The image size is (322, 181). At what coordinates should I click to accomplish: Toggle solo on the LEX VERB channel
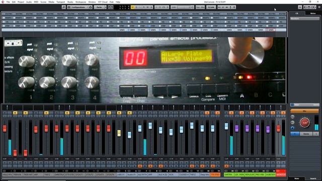pyautogui.click(x=242, y=113)
